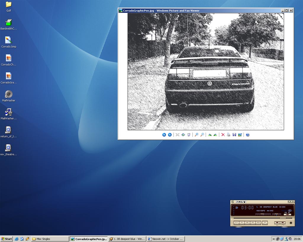303x242 pixels.
Task: Rotate the image clockwise
Action: (210, 135)
